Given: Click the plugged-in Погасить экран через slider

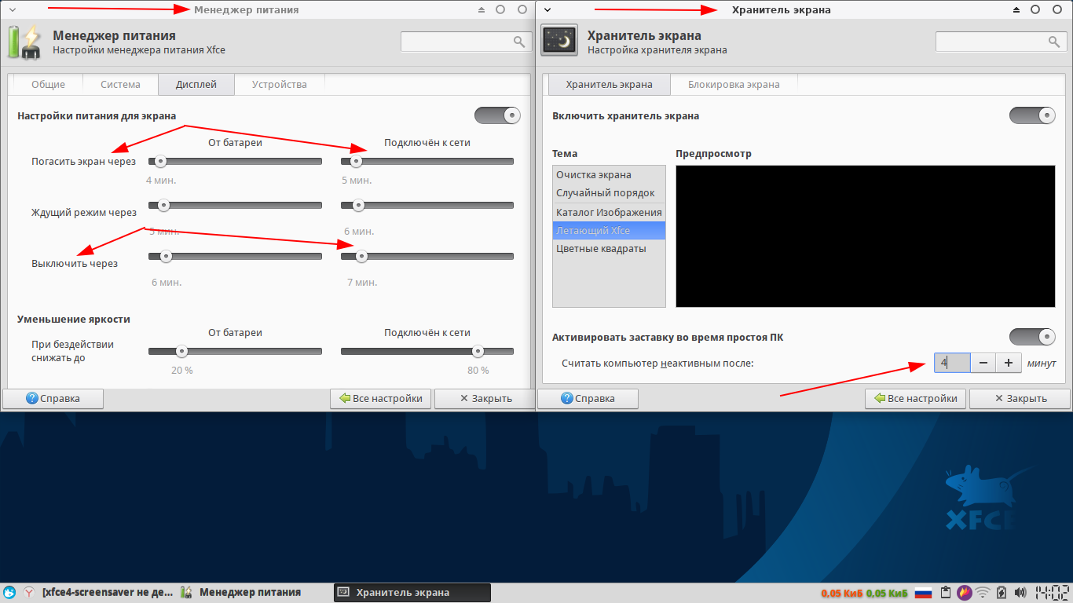Looking at the screenshot, I should click(x=427, y=162).
